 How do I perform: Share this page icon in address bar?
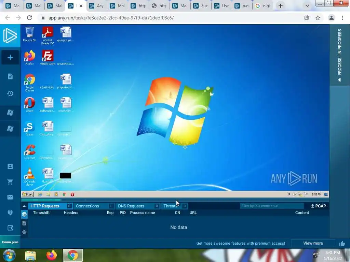click(x=307, y=18)
